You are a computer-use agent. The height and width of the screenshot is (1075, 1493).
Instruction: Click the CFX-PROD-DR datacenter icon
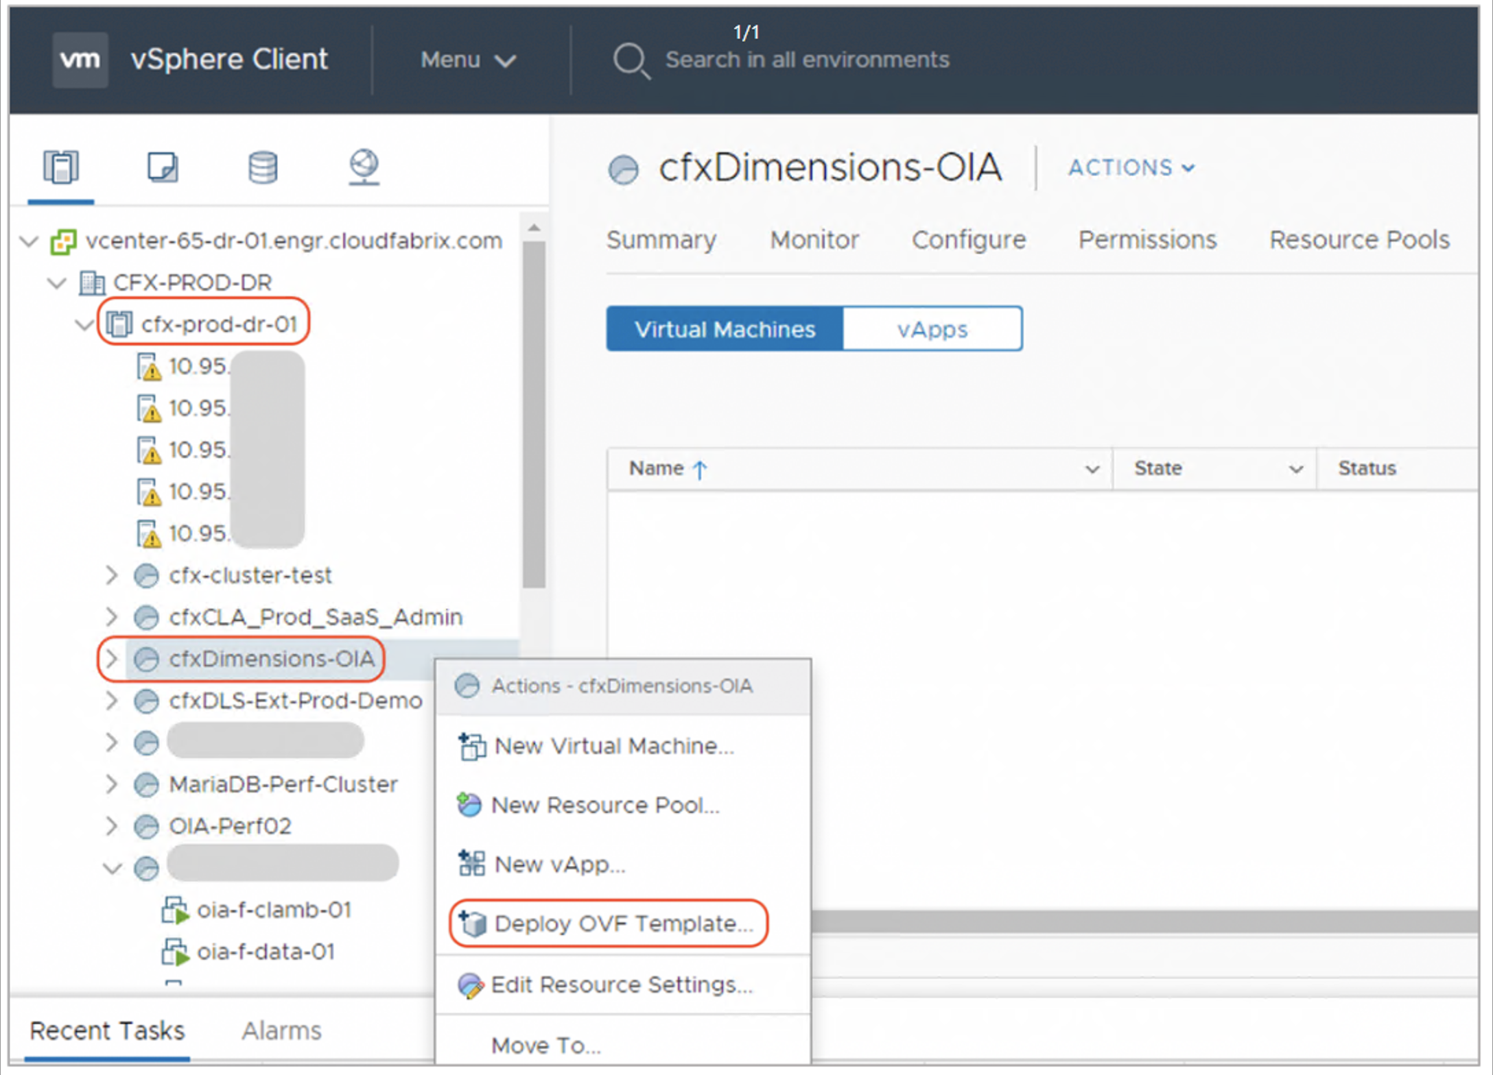[x=91, y=282]
